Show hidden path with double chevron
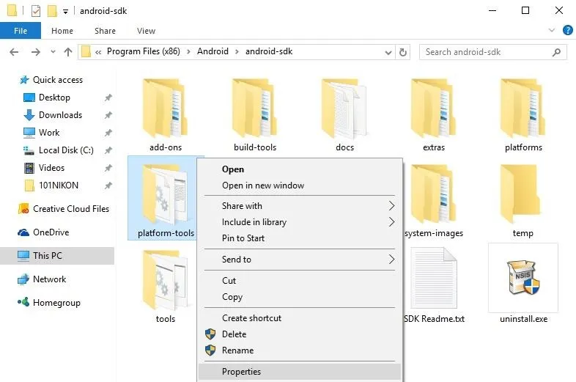 [98, 52]
